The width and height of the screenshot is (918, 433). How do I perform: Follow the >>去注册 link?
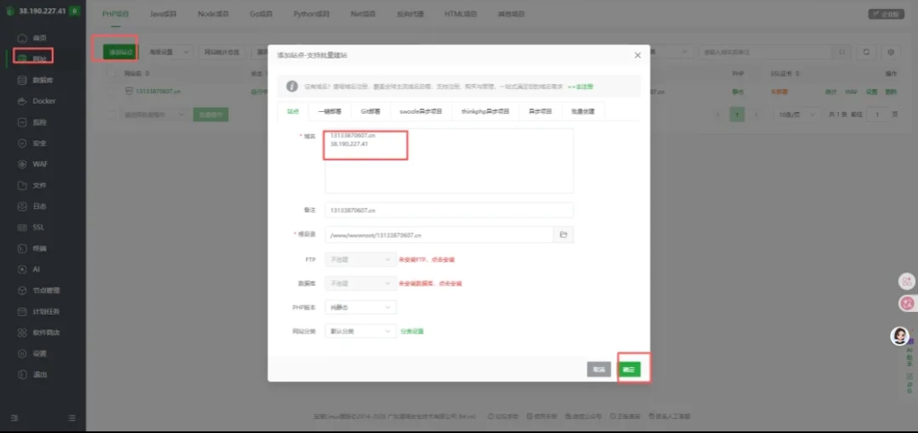580,86
